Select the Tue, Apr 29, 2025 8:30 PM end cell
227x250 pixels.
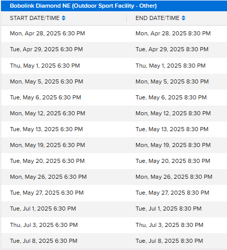pyautogui.click(x=172, y=49)
